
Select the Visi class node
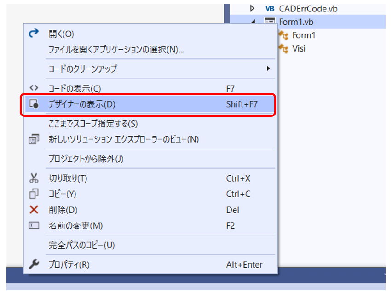click(299, 48)
